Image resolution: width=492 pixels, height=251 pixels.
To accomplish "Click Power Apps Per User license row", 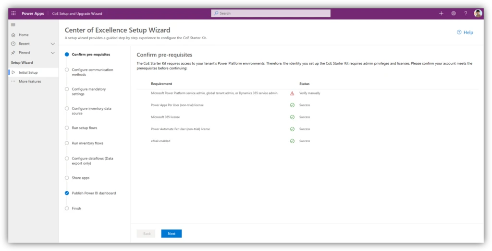I will click(177, 105).
